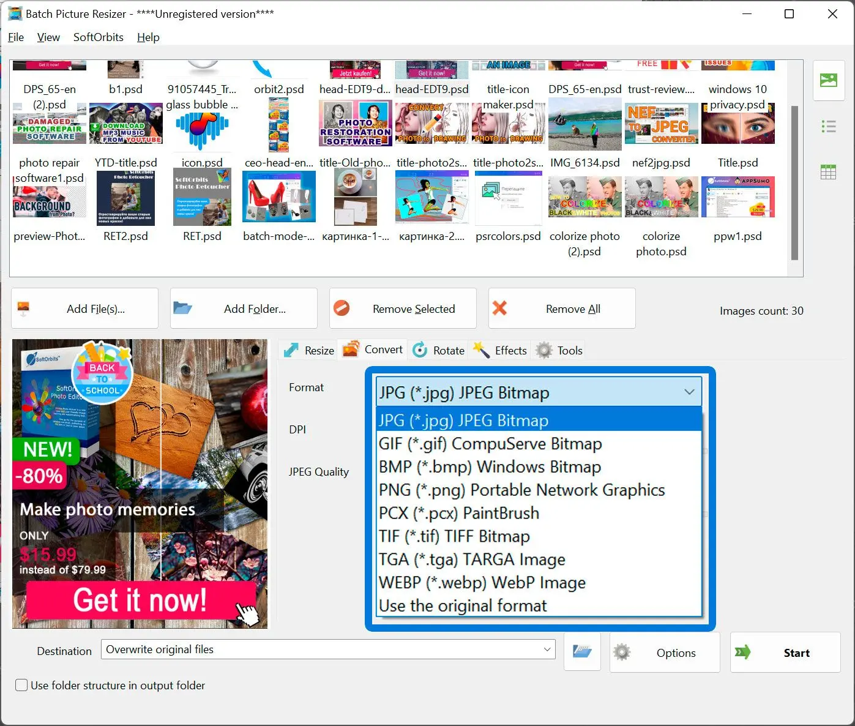Switch to details table view icon

[828, 172]
